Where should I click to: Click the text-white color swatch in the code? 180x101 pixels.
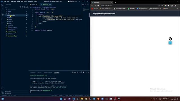57,20
